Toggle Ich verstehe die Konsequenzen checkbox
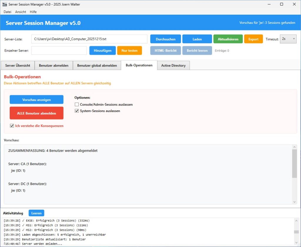301x247 pixels. point(12,126)
